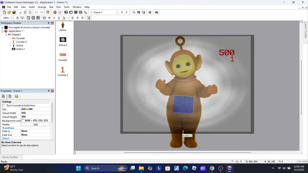Click the Effect section header
This screenshot has width=308, height=173.
point(5,138)
